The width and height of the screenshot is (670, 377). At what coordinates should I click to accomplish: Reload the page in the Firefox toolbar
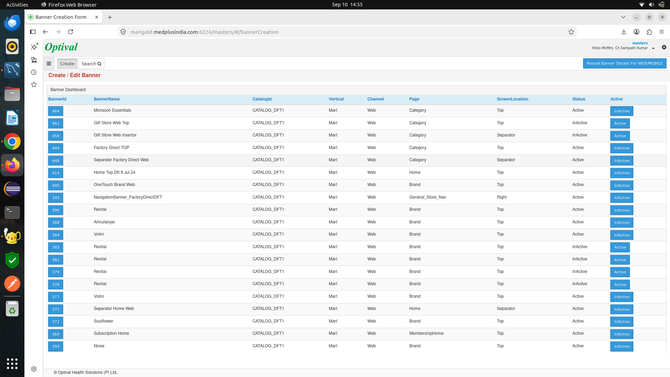(70, 32)
